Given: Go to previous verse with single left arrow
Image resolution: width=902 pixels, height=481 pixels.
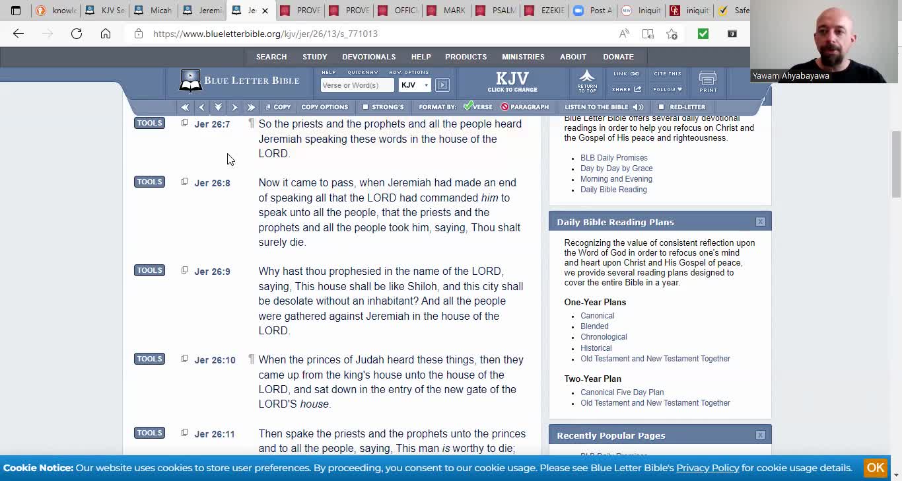Looking at the screenshot, I should tap(201, 107).
